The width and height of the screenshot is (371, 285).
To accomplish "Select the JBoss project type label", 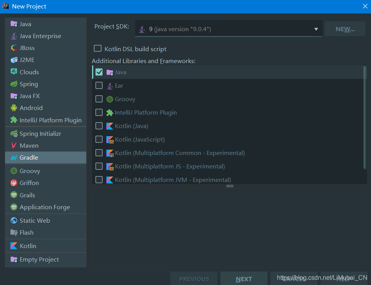I will click(27, 48).
